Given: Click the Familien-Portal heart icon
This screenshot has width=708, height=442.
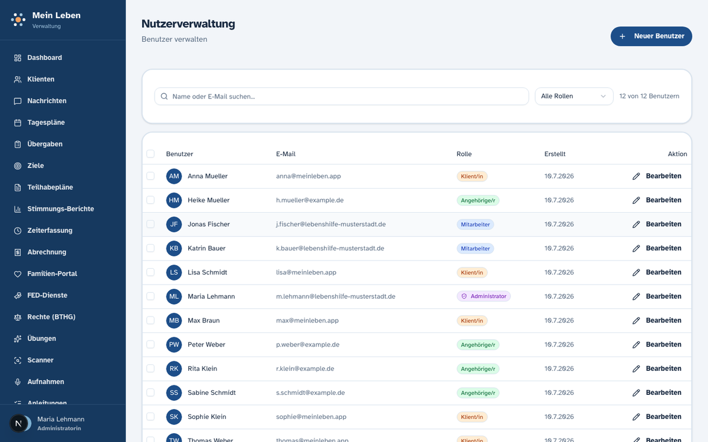Looking at the screenshot, I should (x=18, y=274).
